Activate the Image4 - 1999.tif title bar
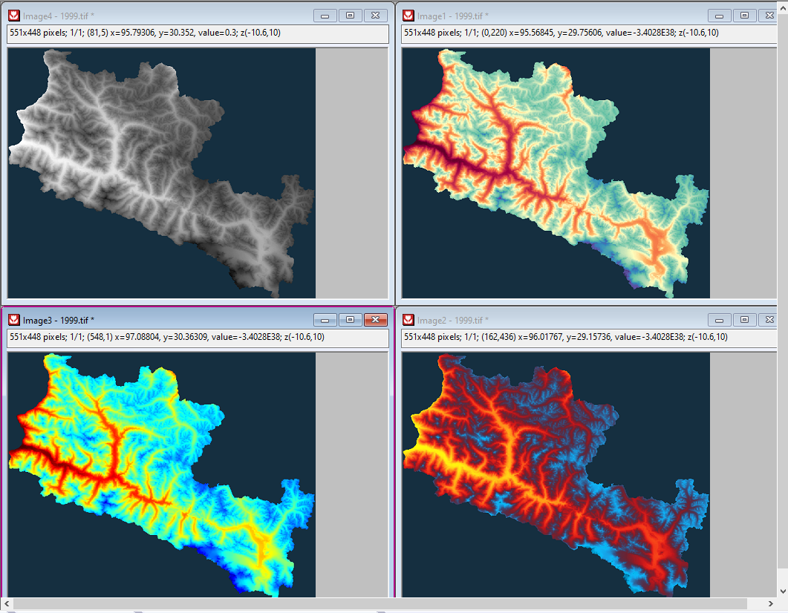This screenshot has width=788, height=613. (186, 16)
